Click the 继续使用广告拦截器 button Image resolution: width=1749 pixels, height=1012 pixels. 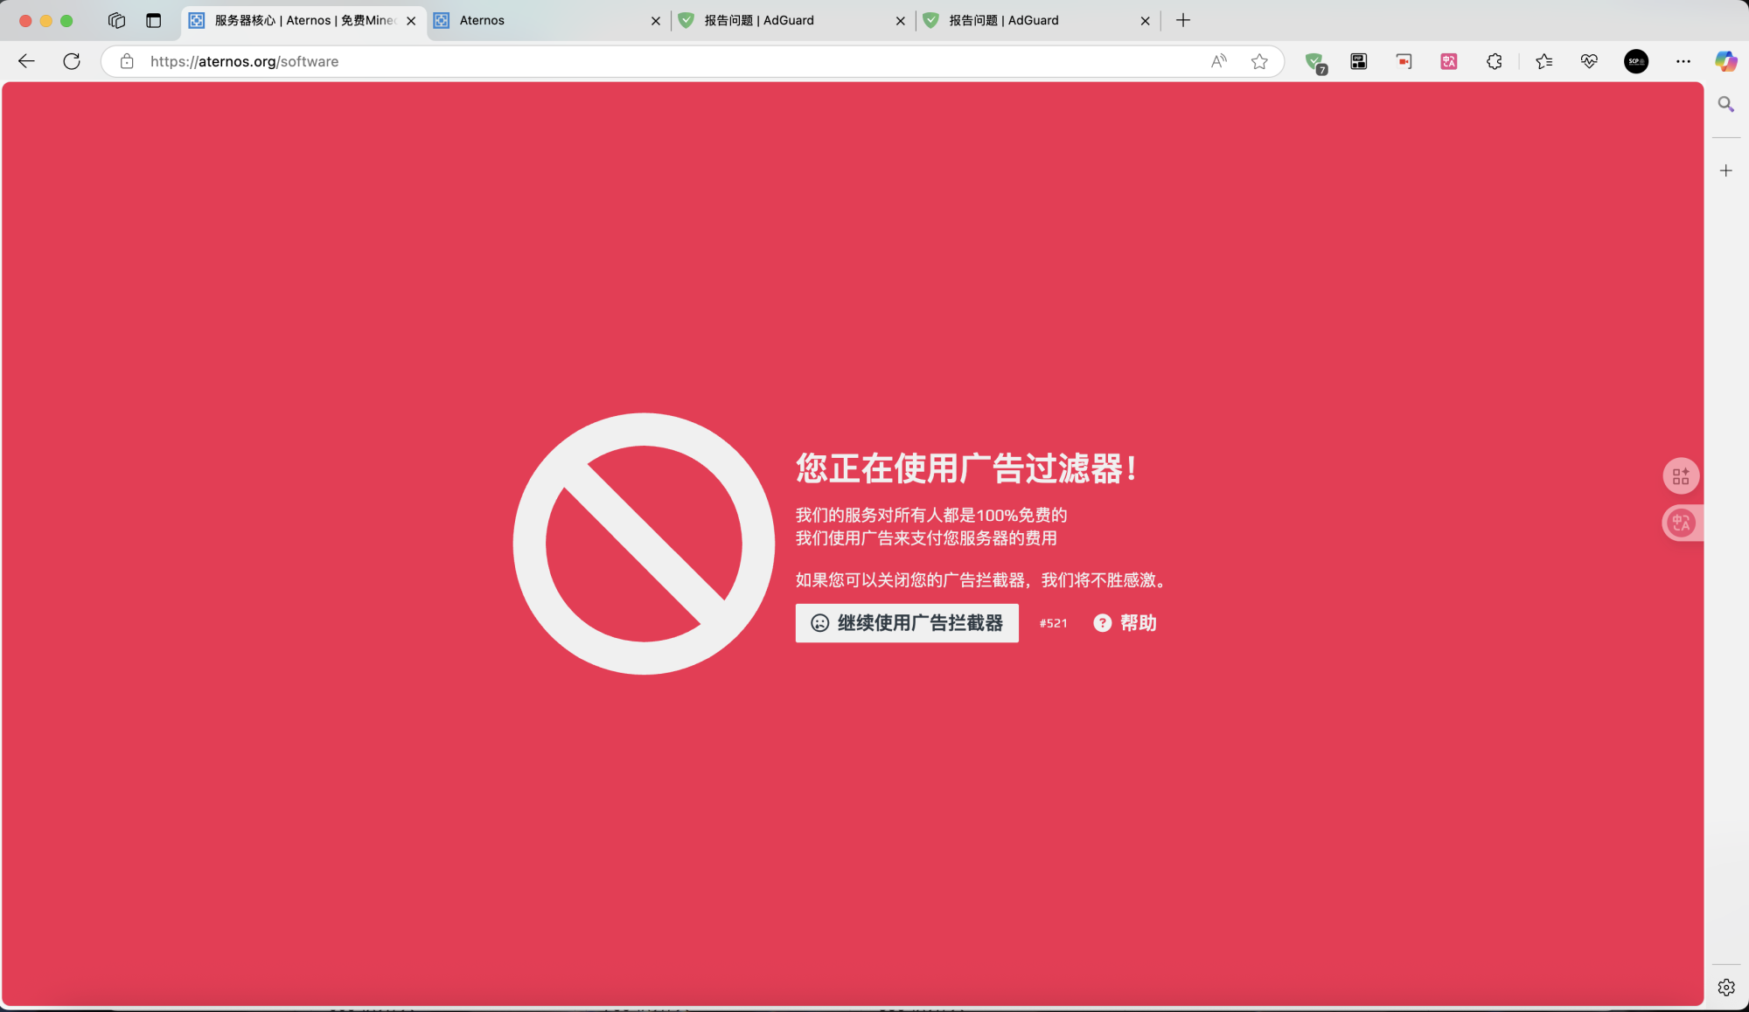(906, 623)
